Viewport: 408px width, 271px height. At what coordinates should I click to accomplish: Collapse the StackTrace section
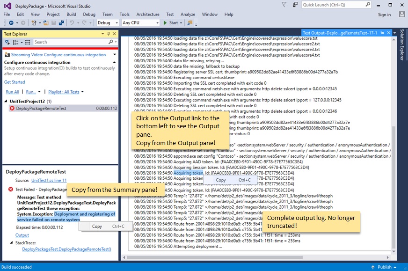11,242
